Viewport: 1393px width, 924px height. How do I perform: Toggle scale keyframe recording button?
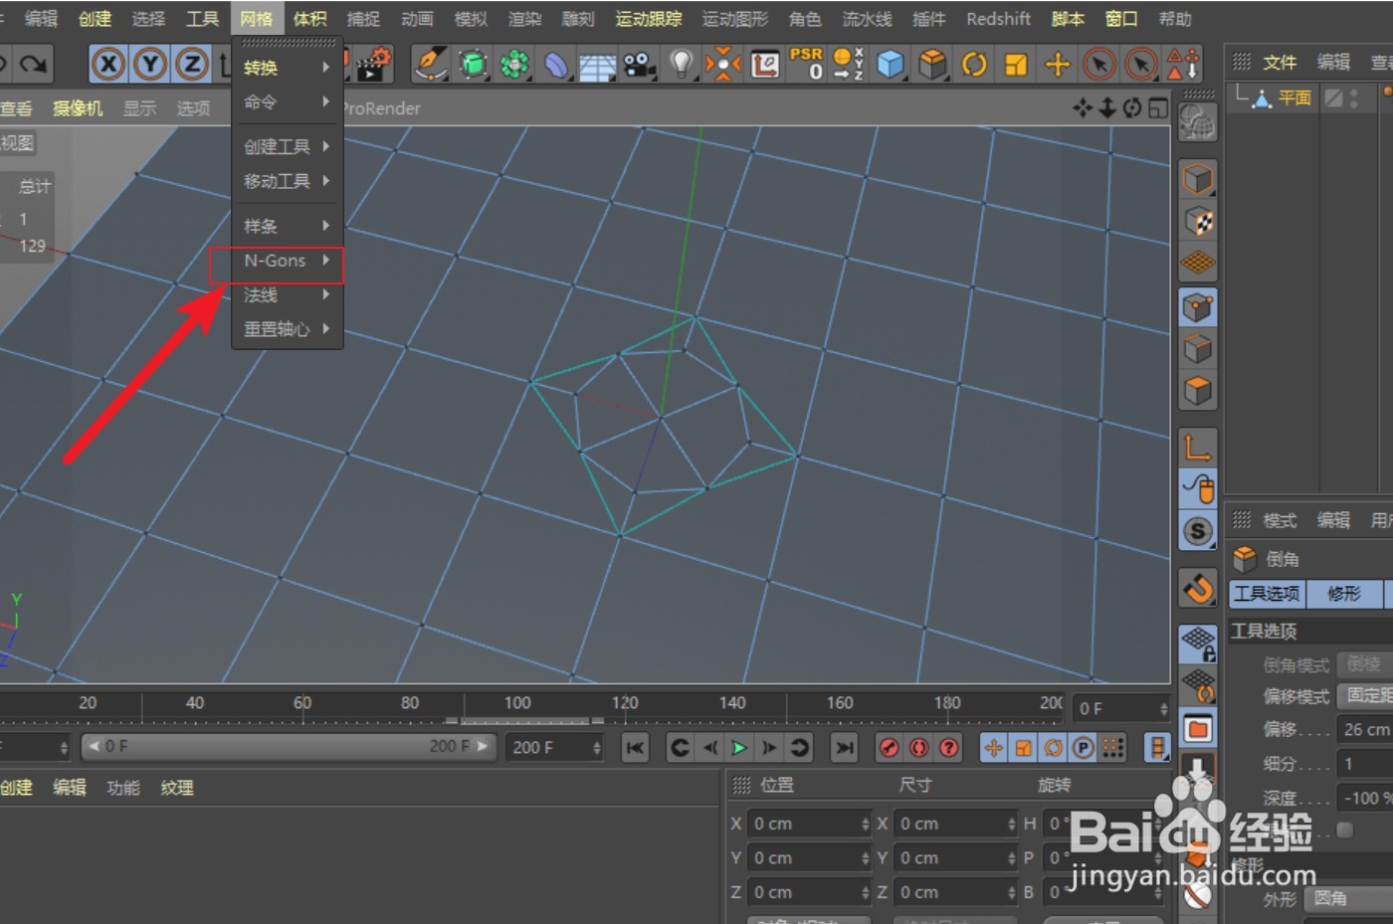pos(1023,747)
